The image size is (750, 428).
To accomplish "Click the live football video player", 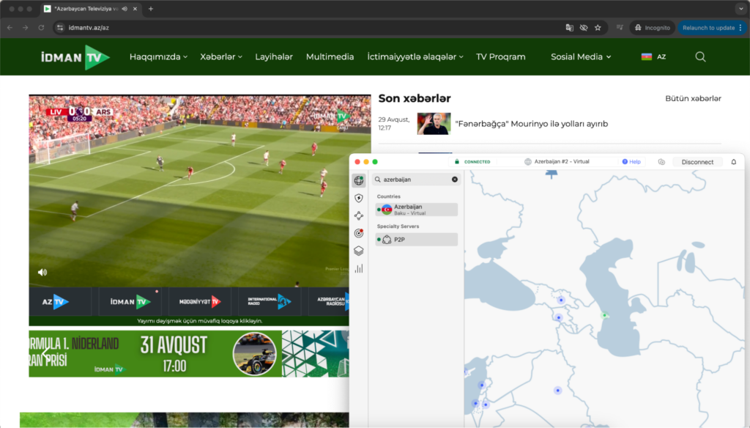I will [199, 191].
